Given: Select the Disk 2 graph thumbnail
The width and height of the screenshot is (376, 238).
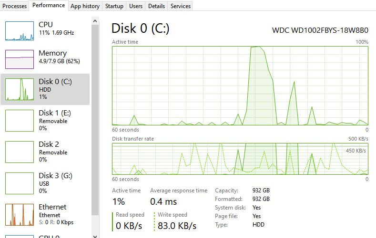Looking at the screenshot, I should click(19, 152).
